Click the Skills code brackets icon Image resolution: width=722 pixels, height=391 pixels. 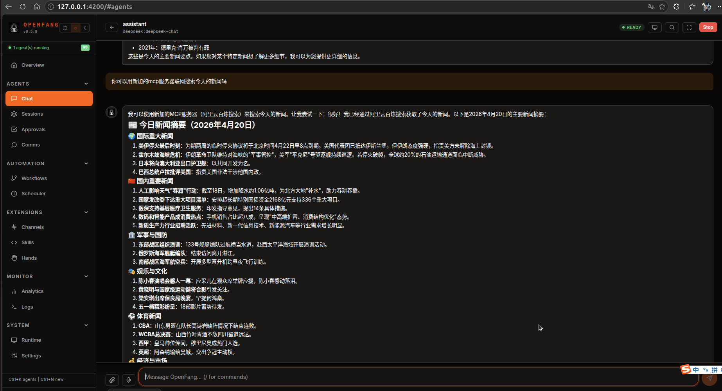14,243
